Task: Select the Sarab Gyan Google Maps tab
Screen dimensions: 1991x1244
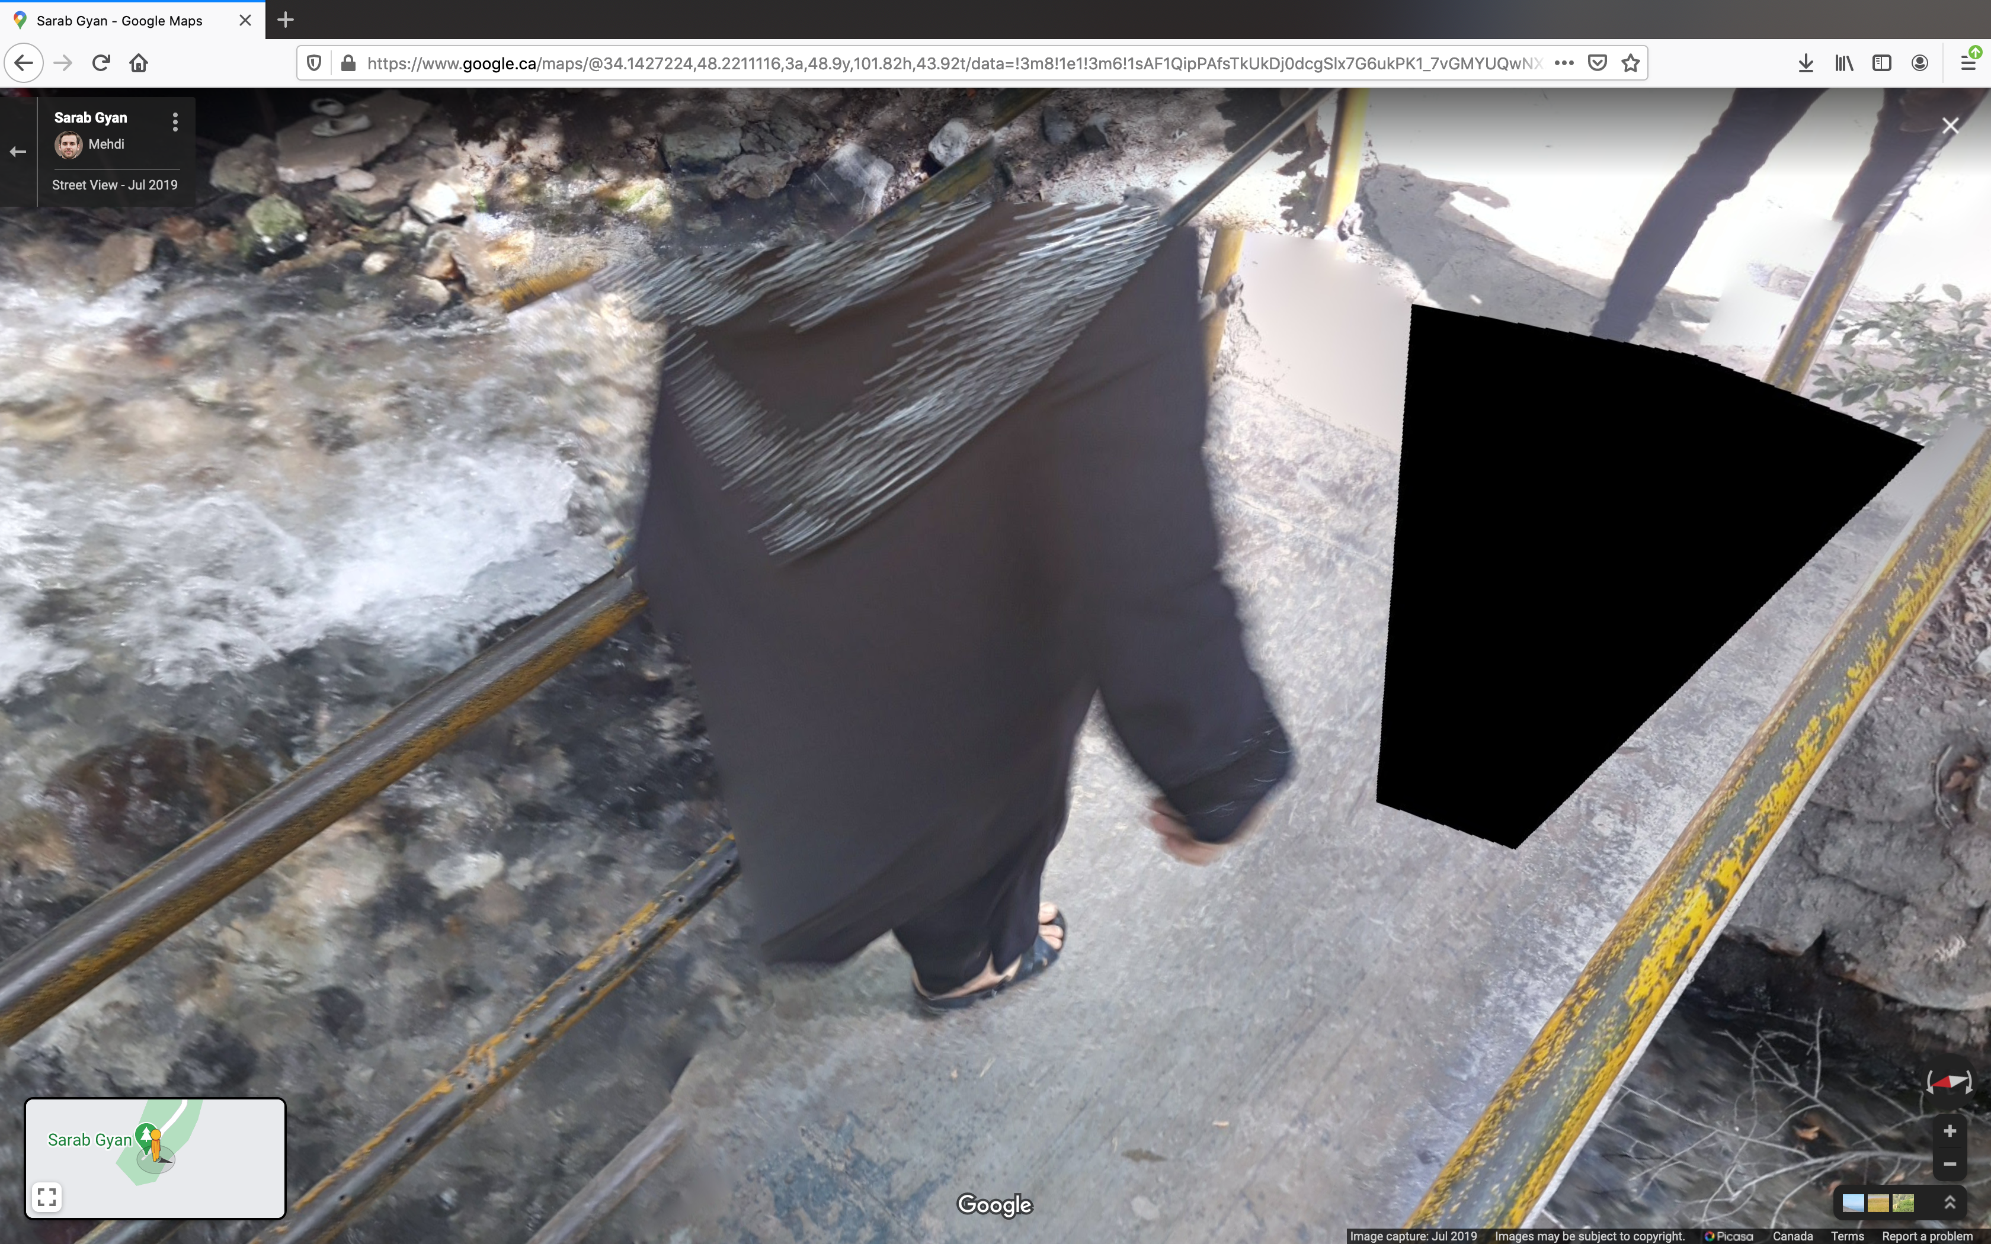Action: [x=119, y=21]
